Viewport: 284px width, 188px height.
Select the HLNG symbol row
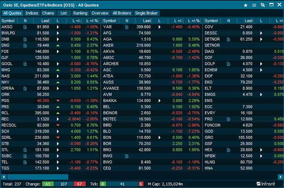(x=244, y=162)
